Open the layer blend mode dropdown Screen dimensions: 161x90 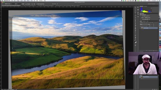pyautogui.click(x=144, y=24)
